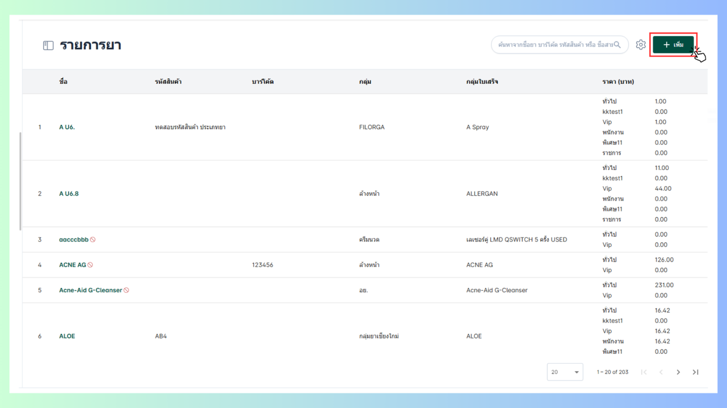Click the รหัสสินค้า column header
Screen dimensions: 727x408
(168, 82)
